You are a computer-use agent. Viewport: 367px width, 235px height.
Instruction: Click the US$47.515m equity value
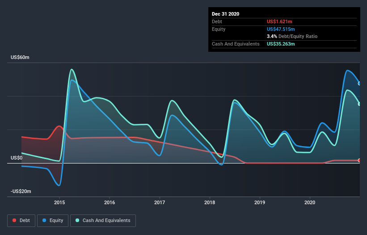click(x=281, y=29)
